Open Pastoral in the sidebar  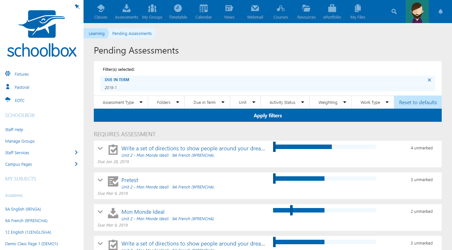point(22,87)
